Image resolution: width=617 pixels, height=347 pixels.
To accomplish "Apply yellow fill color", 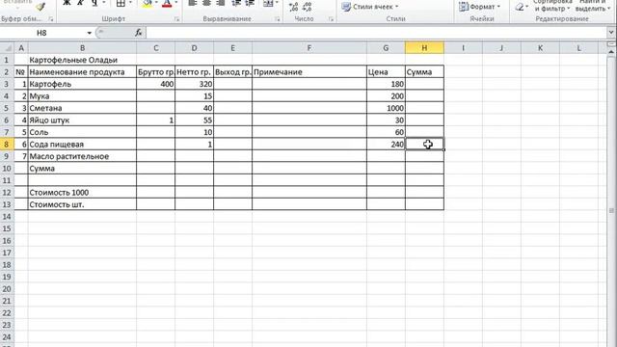I will pyautogui.click(x=148, y=4).
